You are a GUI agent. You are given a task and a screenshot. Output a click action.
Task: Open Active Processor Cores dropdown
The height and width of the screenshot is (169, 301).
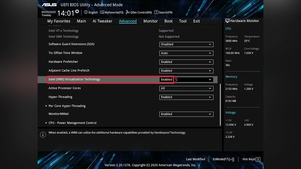pyautogui.click(x=186, y=88)
